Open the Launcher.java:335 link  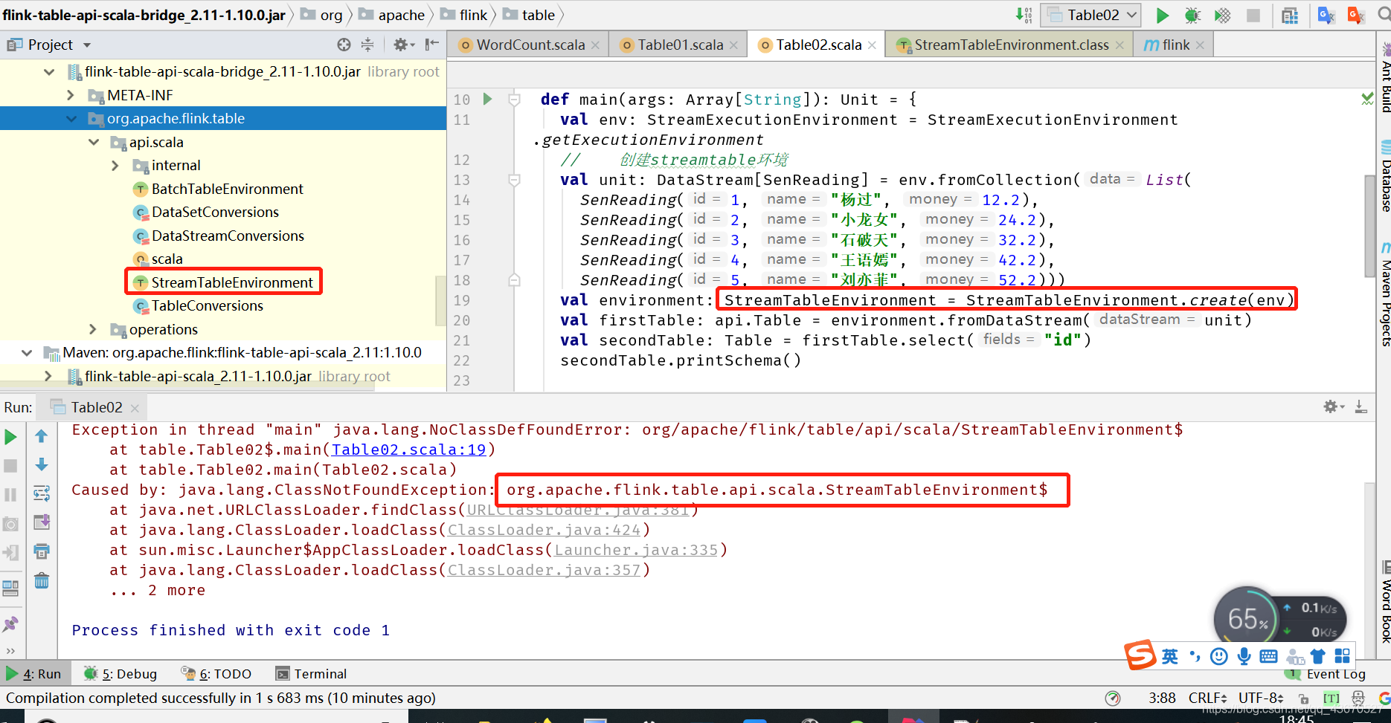coord(636,550)
